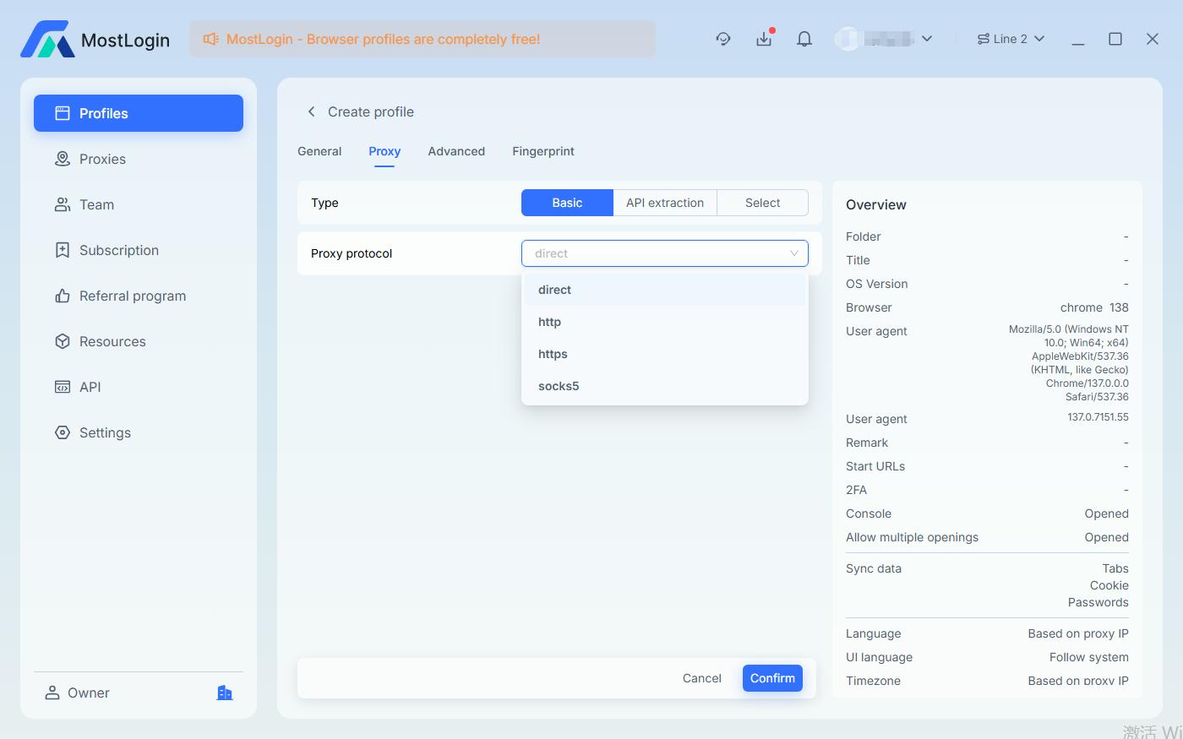This screenshot has height=739, width=1183.
Task: Click the 'Based on proxy IP' Language value
Action: [1078, 633]
